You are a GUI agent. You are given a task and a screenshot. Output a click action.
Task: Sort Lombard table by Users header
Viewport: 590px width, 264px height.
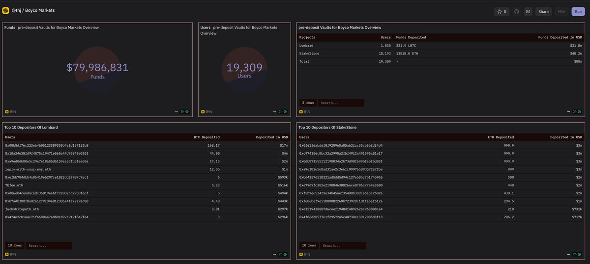coord(10,137)
